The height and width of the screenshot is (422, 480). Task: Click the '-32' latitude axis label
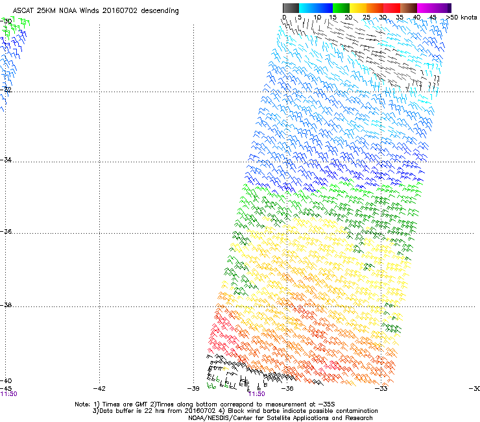(6, 90)
